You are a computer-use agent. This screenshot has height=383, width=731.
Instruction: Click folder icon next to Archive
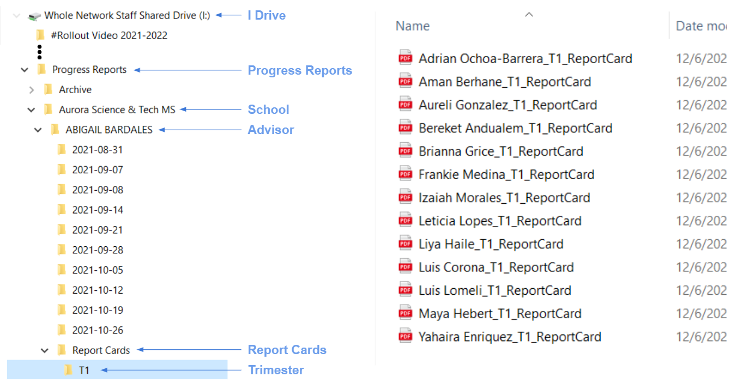(49, 89)
